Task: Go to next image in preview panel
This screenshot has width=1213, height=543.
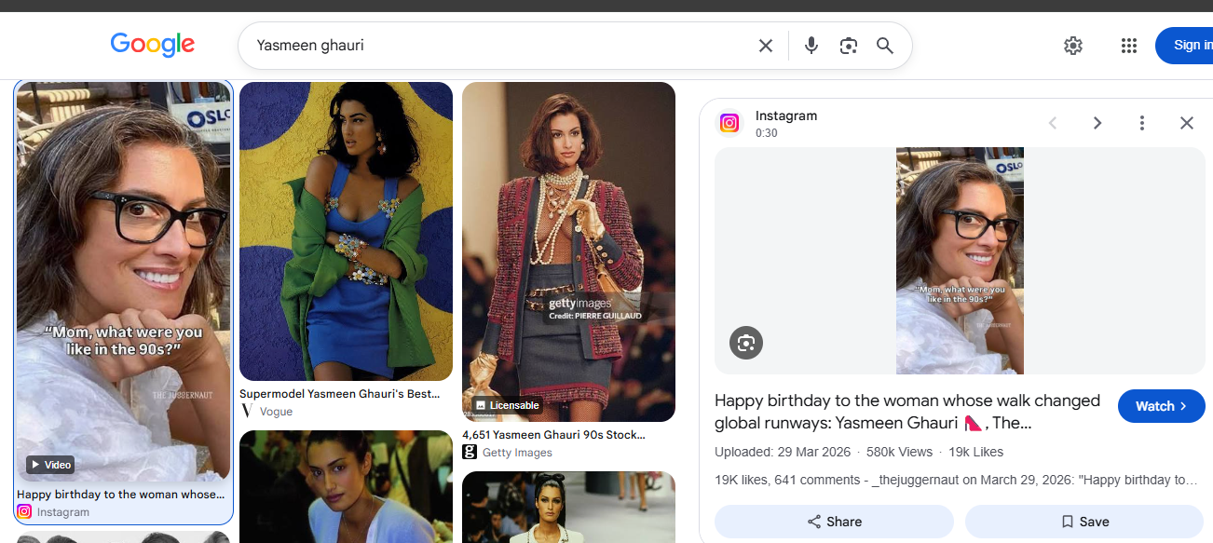Action: [x=1097, y=123]
